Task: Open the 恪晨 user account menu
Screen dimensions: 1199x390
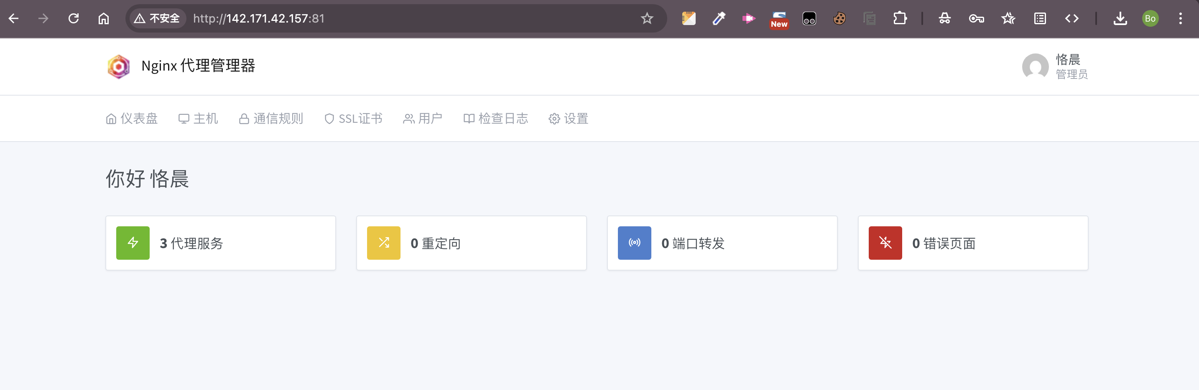Action: 1055,66
